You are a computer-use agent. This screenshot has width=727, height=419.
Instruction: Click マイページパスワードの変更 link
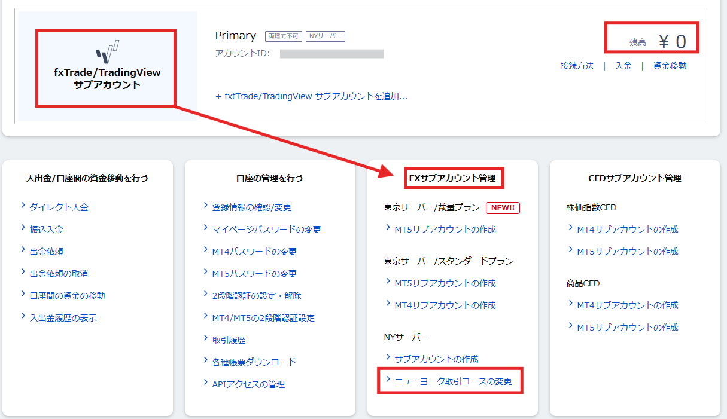[266, 230]
